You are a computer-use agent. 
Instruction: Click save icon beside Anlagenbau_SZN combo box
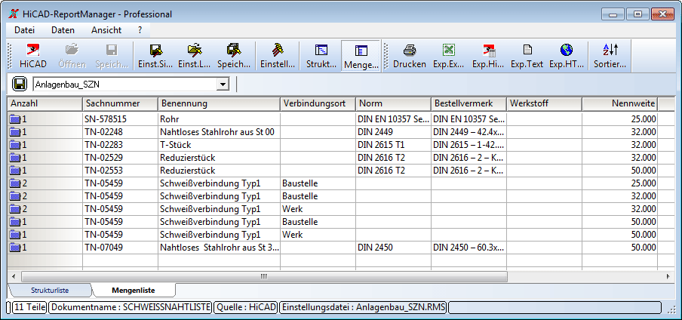[19, 84]
